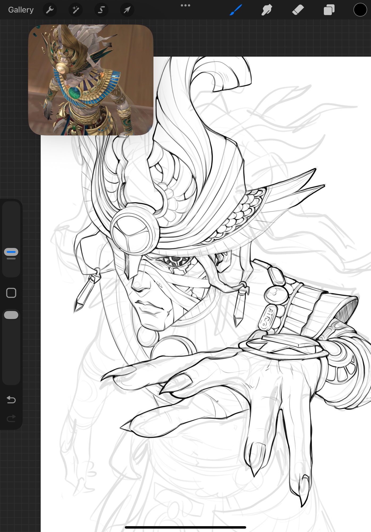Undo the last stroke
The image size is (371, 532).
11,400
